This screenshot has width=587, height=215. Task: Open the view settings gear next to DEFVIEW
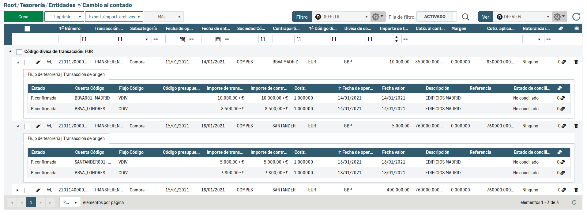(x=559, y=17)
